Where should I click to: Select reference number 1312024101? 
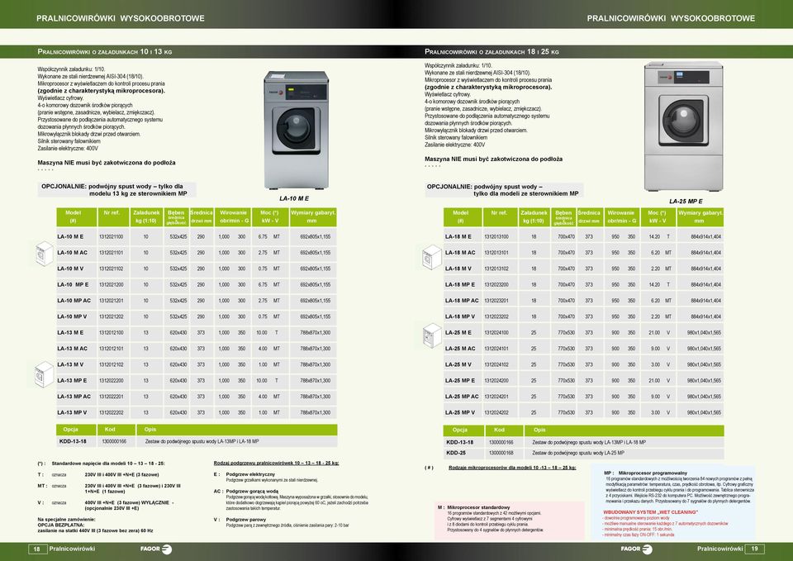[496, 349]
